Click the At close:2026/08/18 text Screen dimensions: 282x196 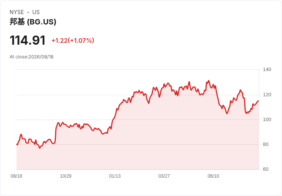(31, 57)
